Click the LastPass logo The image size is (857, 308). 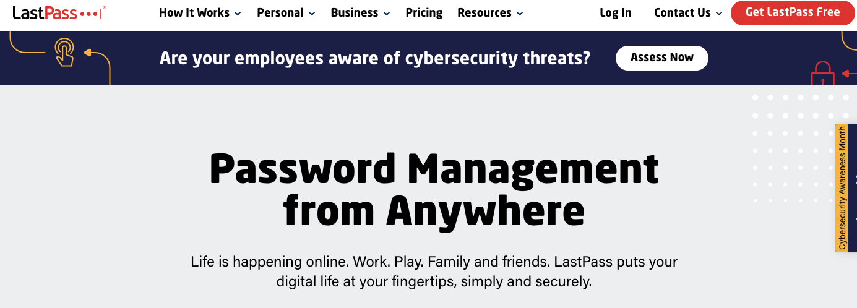pos(59,12)
